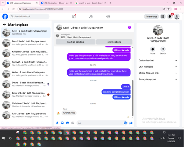
Task: Expand Customize chat section
Action: pyautogui.click(x=158, y=60)
